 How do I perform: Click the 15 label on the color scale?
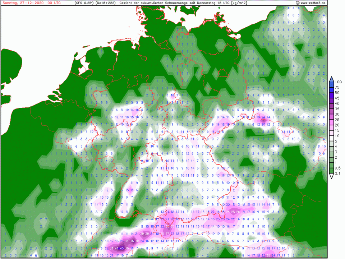[337, 131]
